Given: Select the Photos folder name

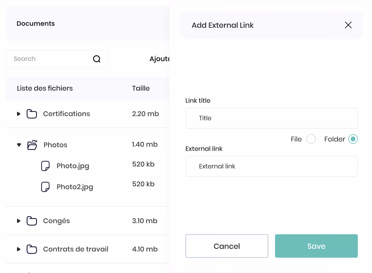Looking at the screenshot, I should tap(56, 145).
